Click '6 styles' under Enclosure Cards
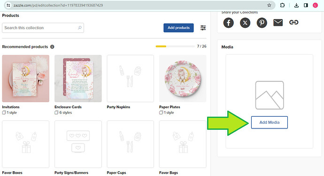This screenshot has height=176, width=324. coord(65,112)
